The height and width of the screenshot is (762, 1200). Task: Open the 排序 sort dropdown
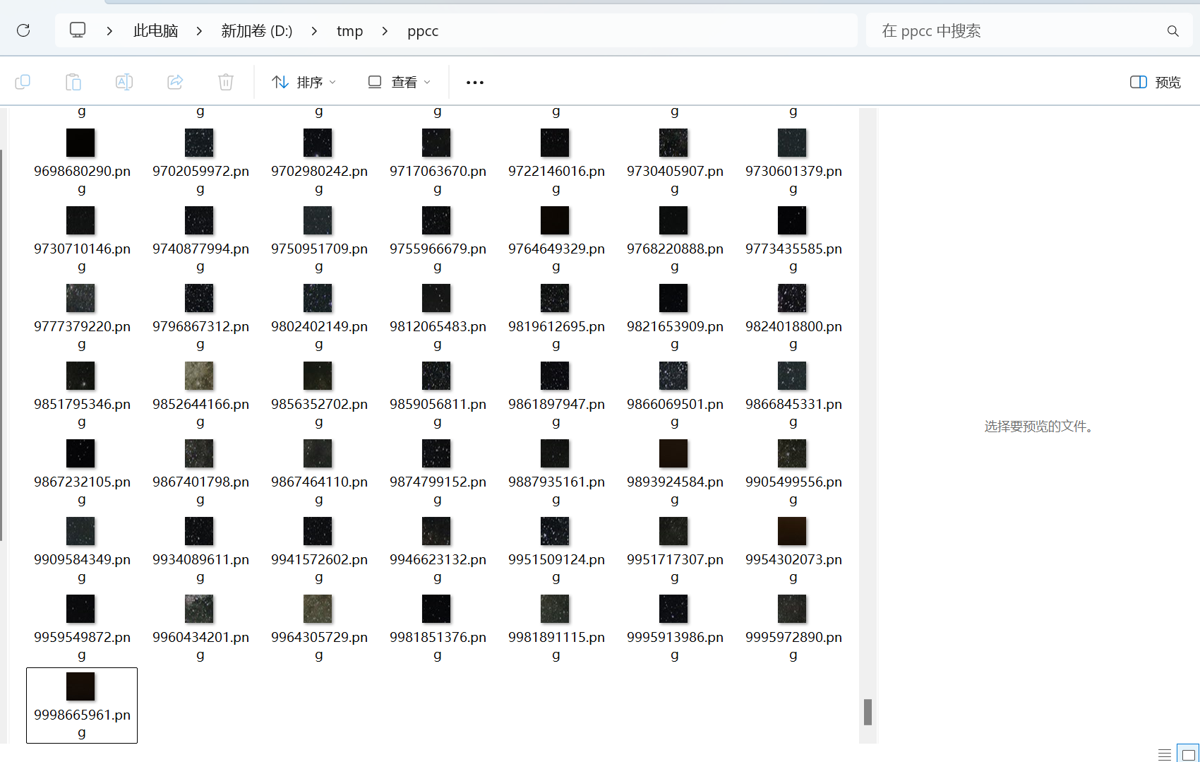click(x=304, y=82)
